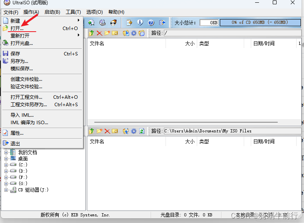Sort local pane by 日期/时间 column
The width and height of the screenshot is (304, 223).
(x=274, y=141)
